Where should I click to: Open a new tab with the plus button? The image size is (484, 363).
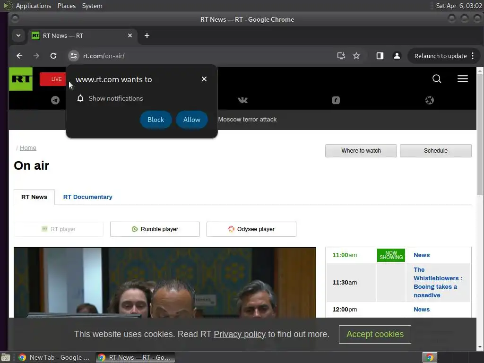pyautogui.click(x=147, y=35)
